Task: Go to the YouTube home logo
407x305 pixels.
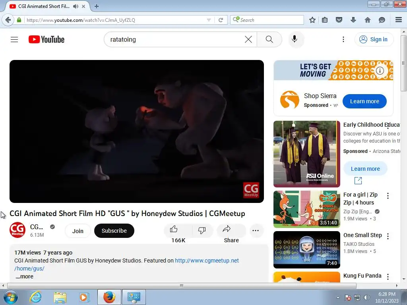Action: [x=47, y=39]
